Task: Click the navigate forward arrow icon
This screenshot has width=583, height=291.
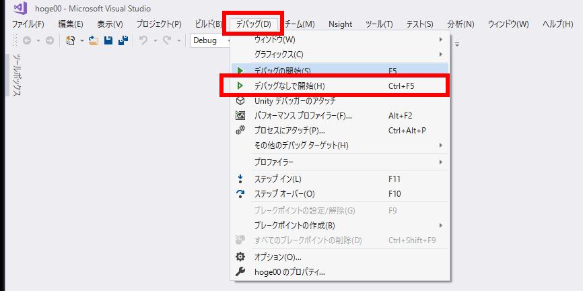Action: 49,40
